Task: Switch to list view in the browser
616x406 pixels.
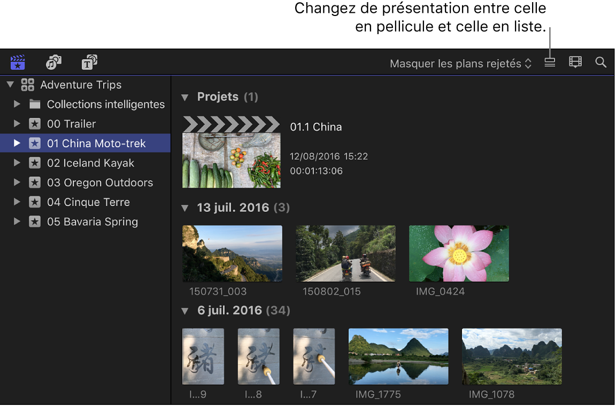Action: coord(549,62)
